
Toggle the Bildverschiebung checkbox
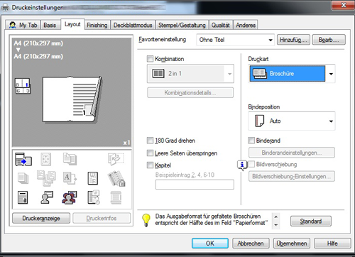click(x=251, y=164)
